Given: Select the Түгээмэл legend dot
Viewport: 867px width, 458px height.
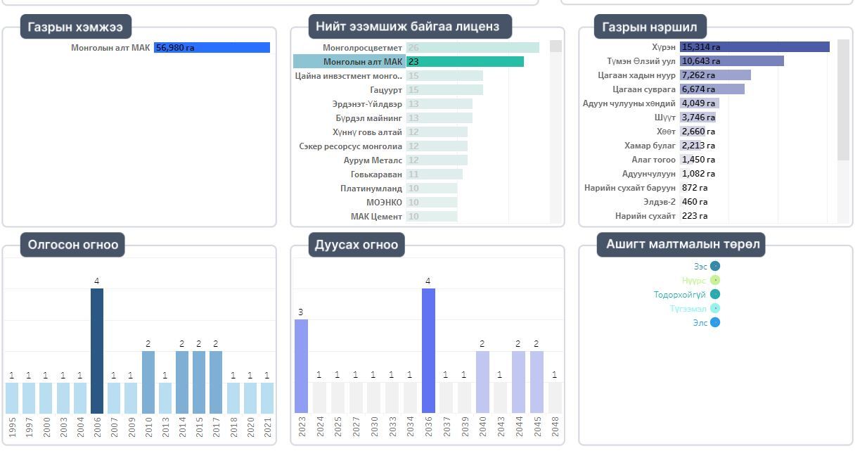Looking at the screenshot, I should tap(715, 308).
